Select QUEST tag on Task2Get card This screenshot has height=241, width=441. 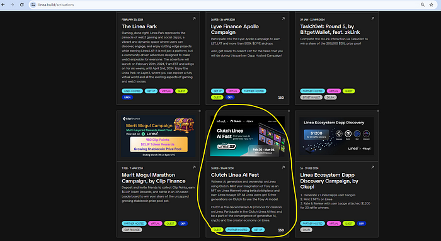point(349,91)
